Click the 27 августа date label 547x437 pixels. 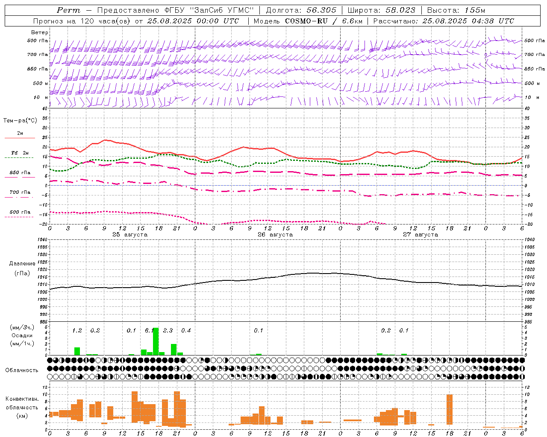421,234
